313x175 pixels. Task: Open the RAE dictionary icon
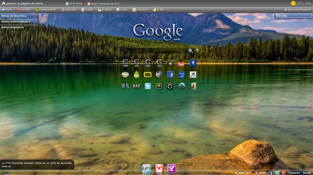(x=137, y=86)
